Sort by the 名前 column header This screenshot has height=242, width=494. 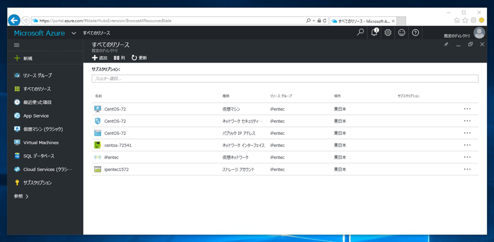(99, 96)
